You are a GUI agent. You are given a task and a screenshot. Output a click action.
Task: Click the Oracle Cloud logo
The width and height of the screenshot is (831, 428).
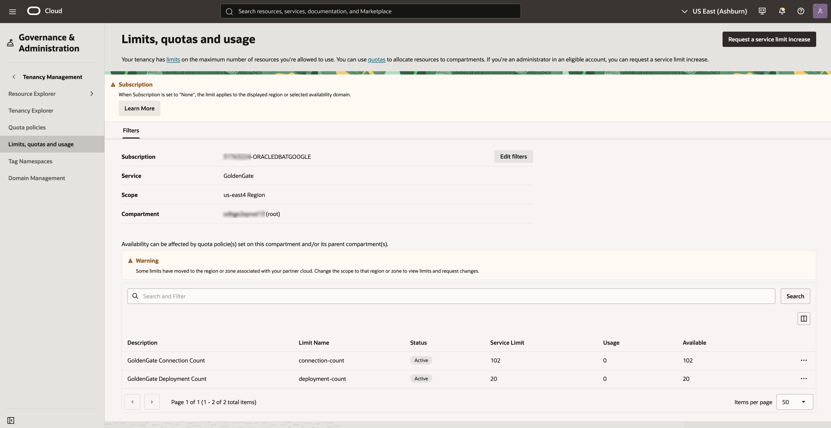44,11
